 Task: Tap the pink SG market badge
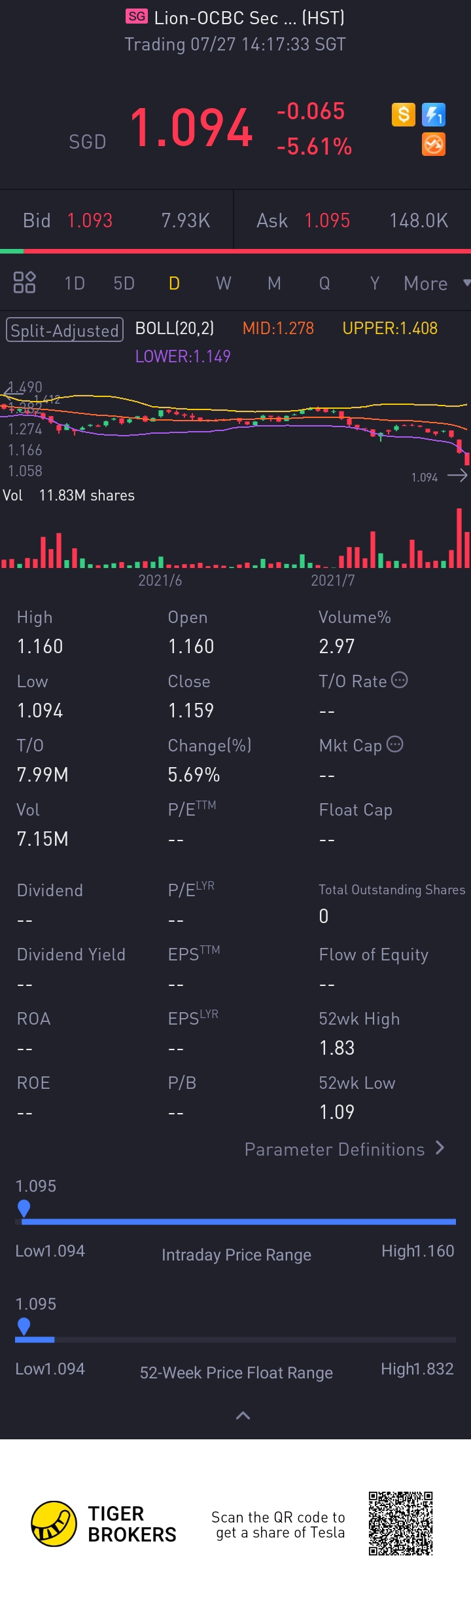137,16
